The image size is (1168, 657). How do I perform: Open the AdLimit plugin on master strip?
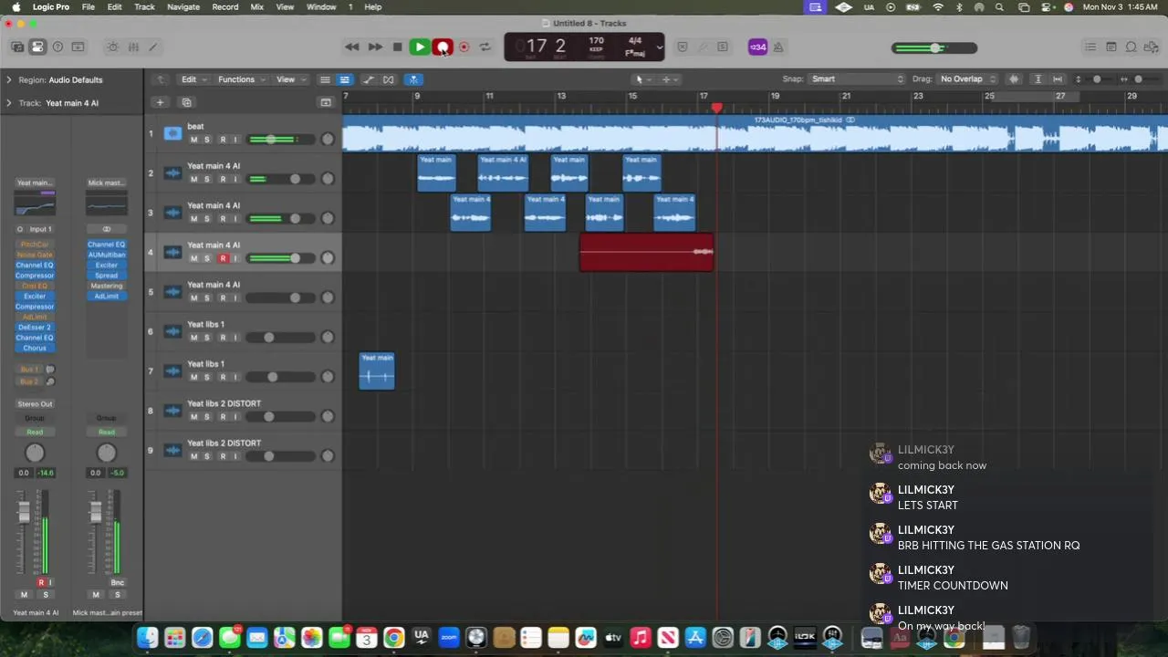pos(106,297)
